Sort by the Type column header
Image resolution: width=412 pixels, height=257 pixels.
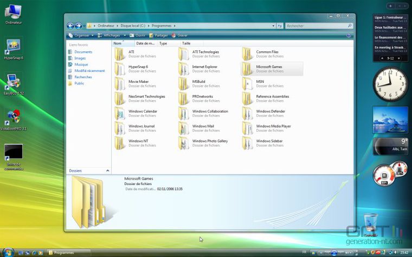coord(169,43)
